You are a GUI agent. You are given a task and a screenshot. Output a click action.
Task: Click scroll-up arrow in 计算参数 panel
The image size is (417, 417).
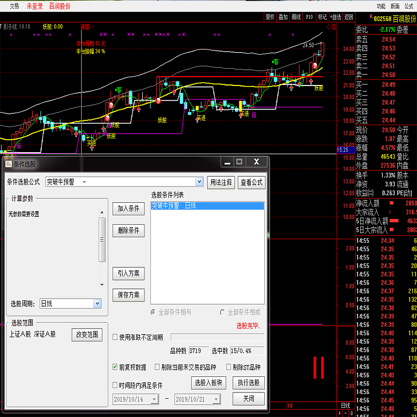(102, 213)
